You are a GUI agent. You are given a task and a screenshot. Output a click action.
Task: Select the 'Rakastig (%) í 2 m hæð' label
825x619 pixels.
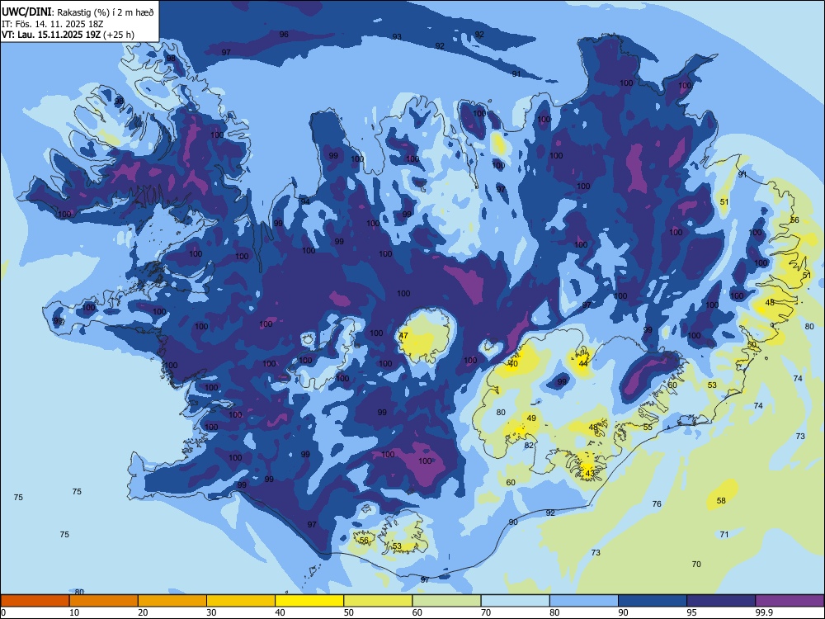[x=105, y=12]
